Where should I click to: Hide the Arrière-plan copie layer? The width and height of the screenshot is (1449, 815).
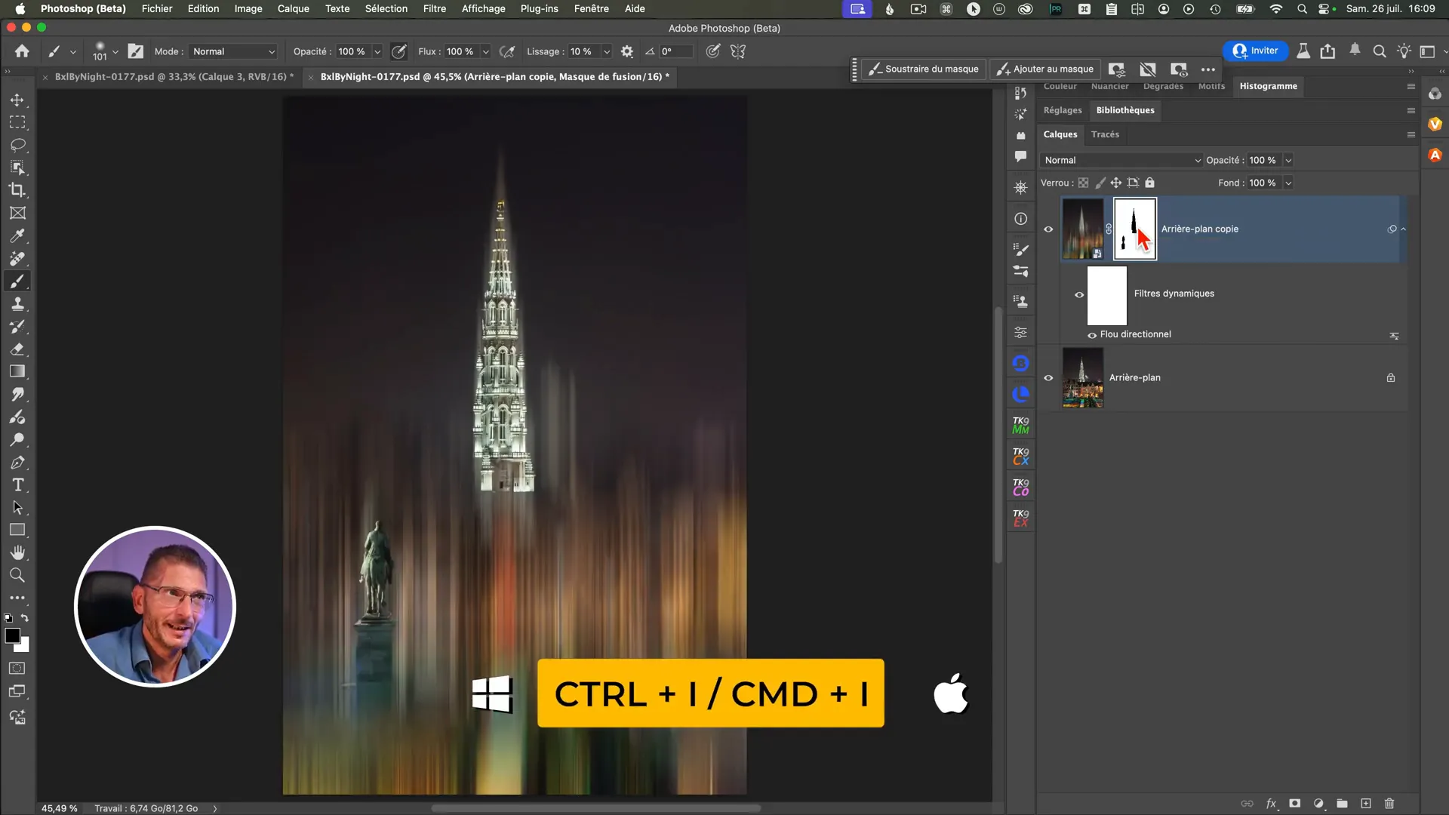pyautogui.click(x=1048, y=229)
